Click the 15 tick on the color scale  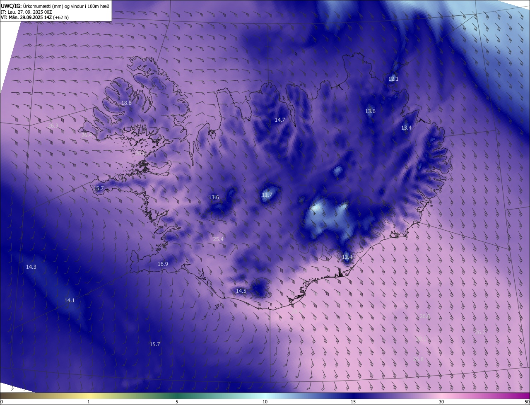click(x=353, y=402)
